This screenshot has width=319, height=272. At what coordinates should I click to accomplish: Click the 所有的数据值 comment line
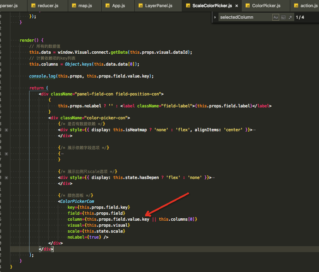(45, 46)
